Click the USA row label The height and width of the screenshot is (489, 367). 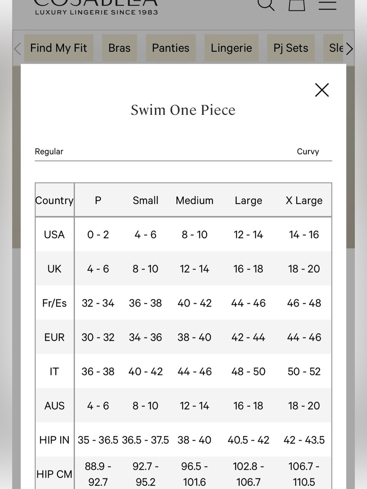pyautogui.click(x=54, y=234)
